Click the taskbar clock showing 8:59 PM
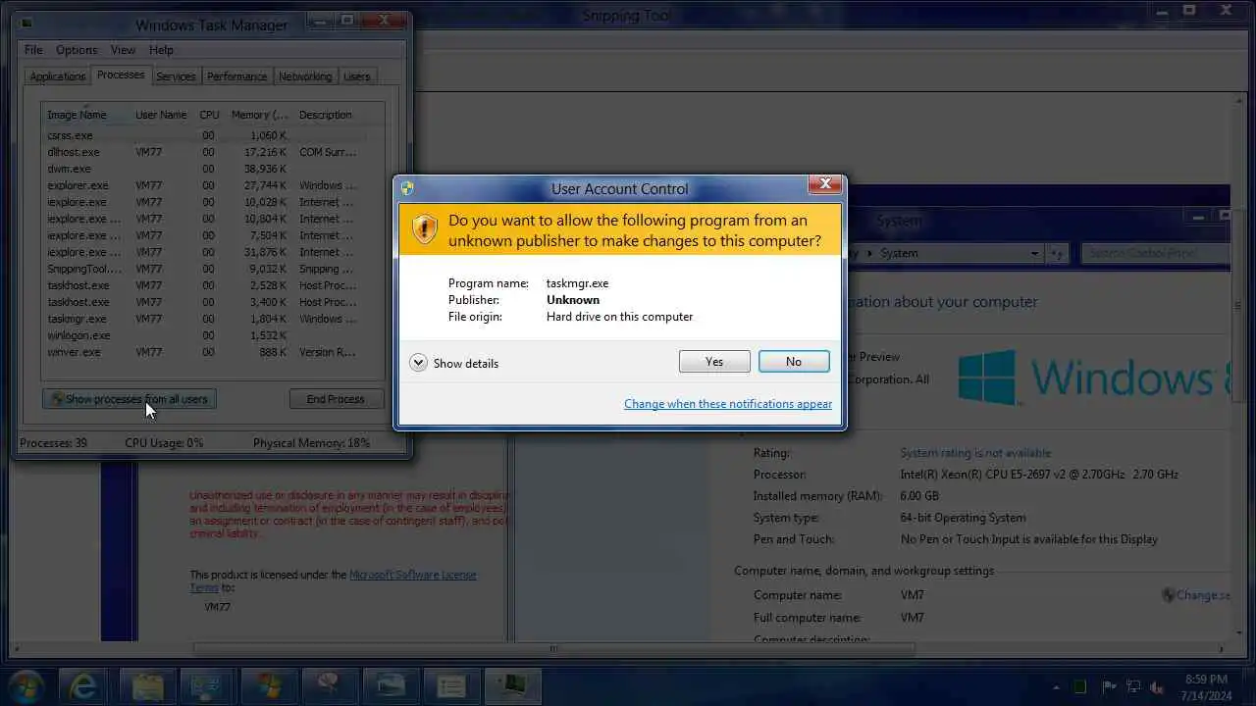Screen dimensions: 1256x706 click(1206, 686)
